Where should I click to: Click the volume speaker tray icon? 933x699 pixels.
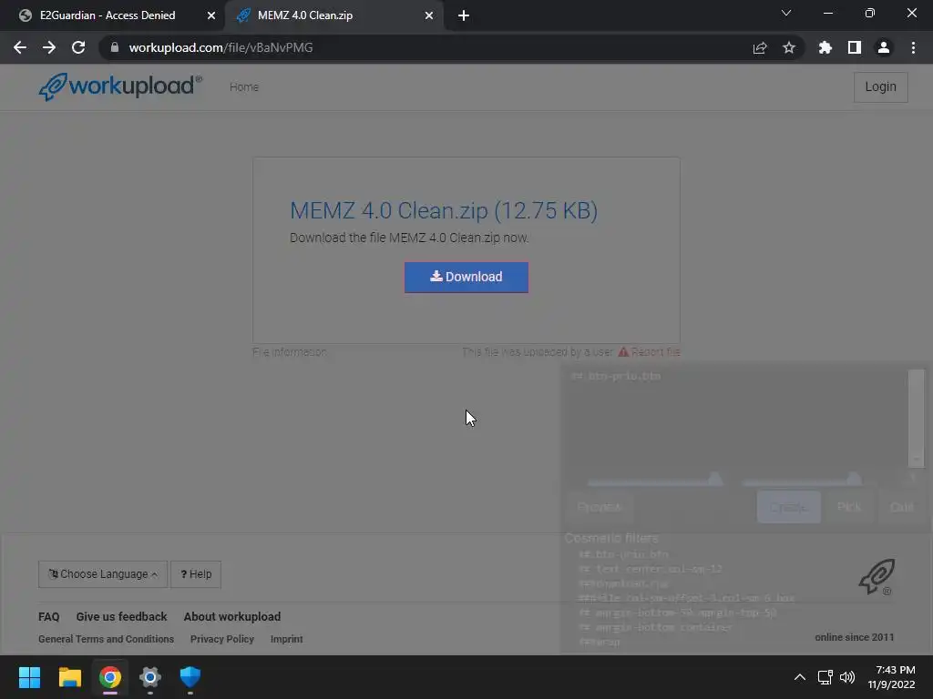pos(846,677)
